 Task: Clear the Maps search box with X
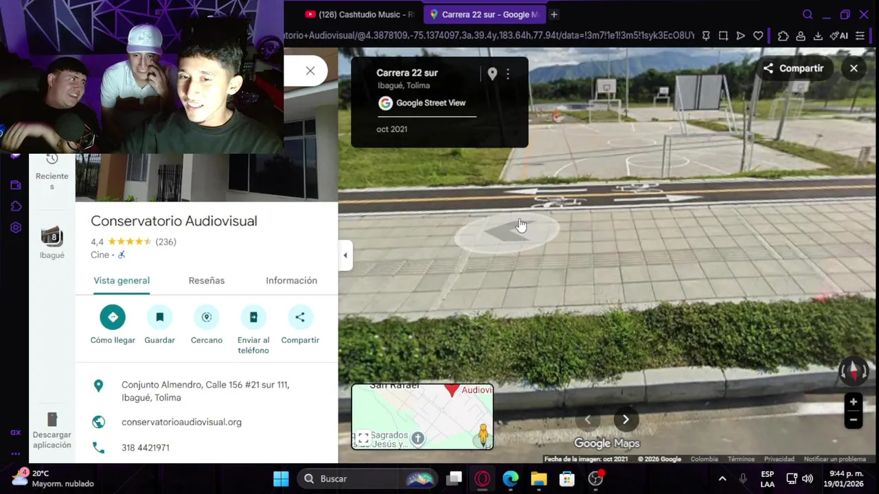(310, 71)
